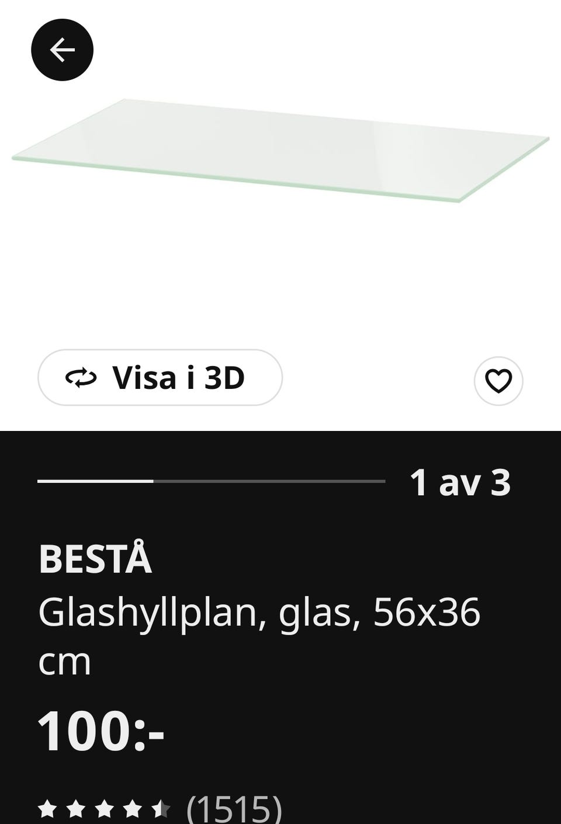Click the filled part of the image progress bar
561x824 pixels.
(x=95, y=481)
